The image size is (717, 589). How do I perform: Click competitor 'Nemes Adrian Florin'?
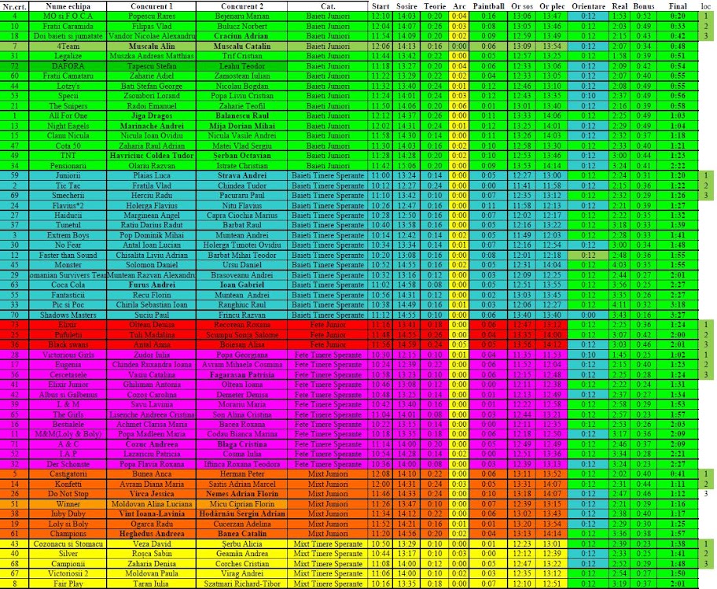tap(242, 494)
